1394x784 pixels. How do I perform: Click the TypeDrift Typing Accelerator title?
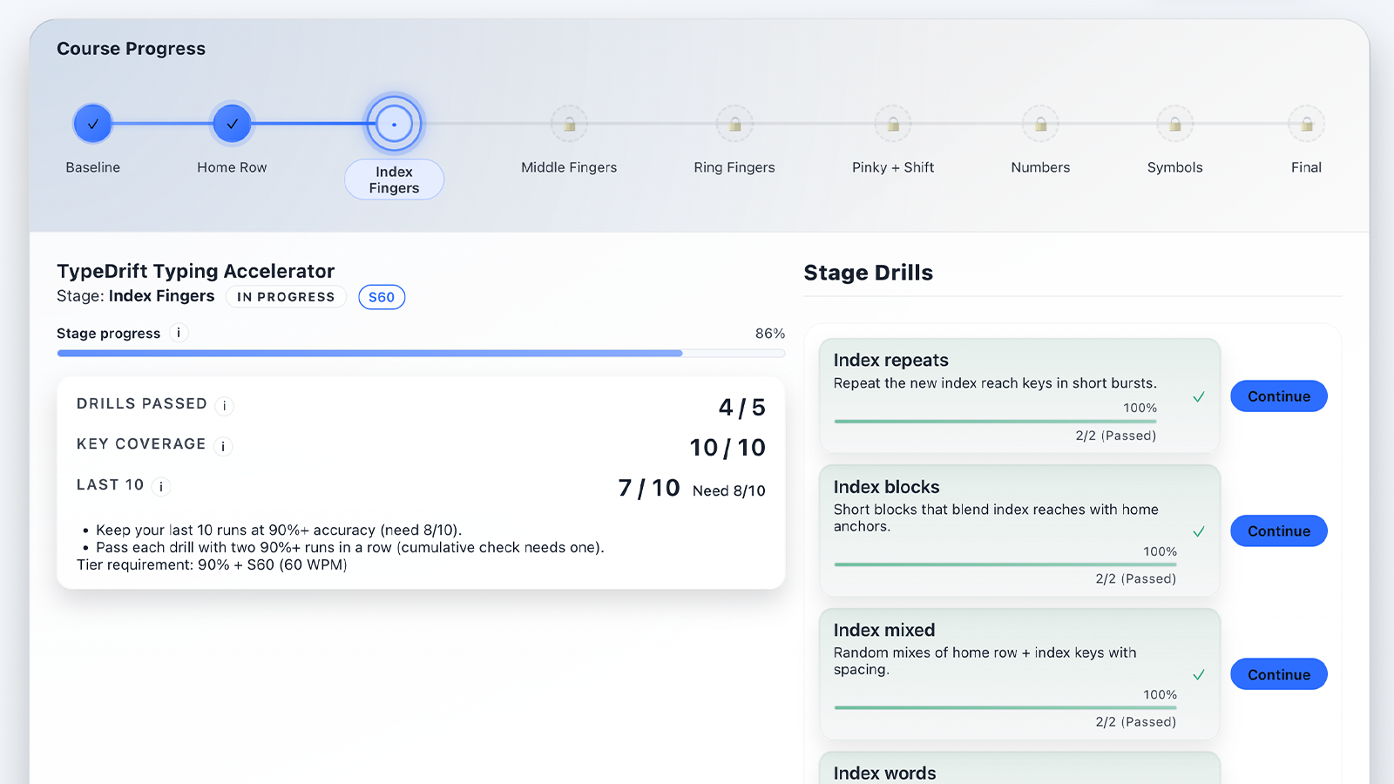click(x=195, y=271)
